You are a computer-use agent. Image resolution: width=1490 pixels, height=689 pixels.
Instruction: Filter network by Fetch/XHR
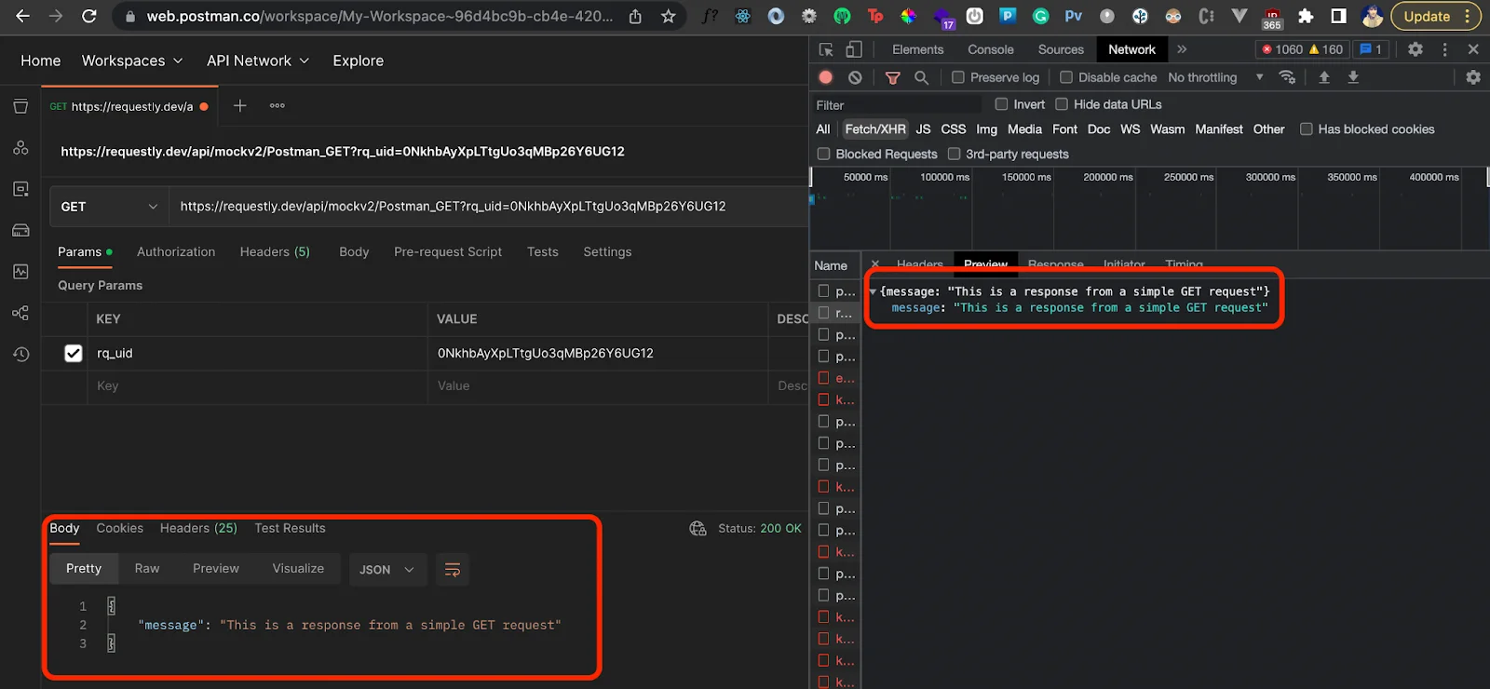875,129
